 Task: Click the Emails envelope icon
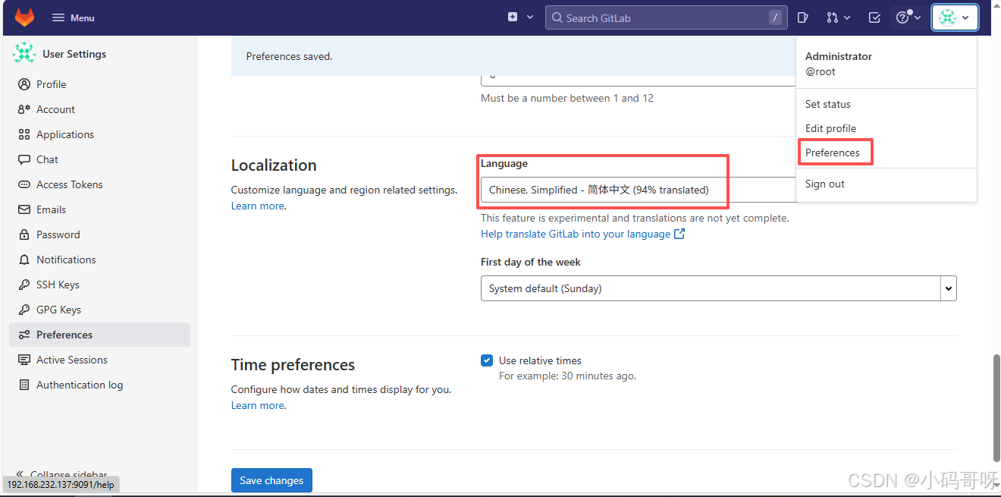pos(24,209)
